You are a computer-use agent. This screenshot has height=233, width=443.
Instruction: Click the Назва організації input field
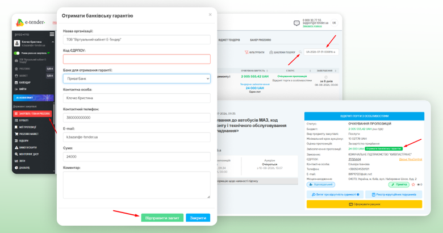[137, 40]
